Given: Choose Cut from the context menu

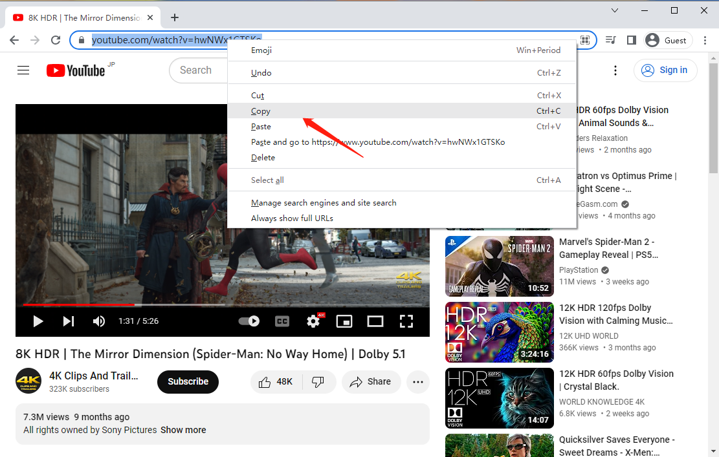Looking at the screenshot, I should pyautogui.click(x=402, y=95).
